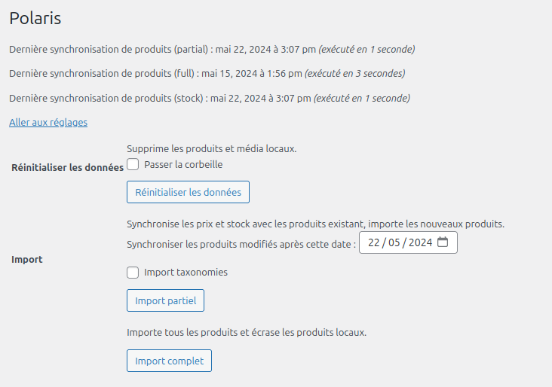Open the Aller aux réglages link
Image resolution: width=552 pixels, height=387 pixels.
pyautogui.click(x=48, y=122)
